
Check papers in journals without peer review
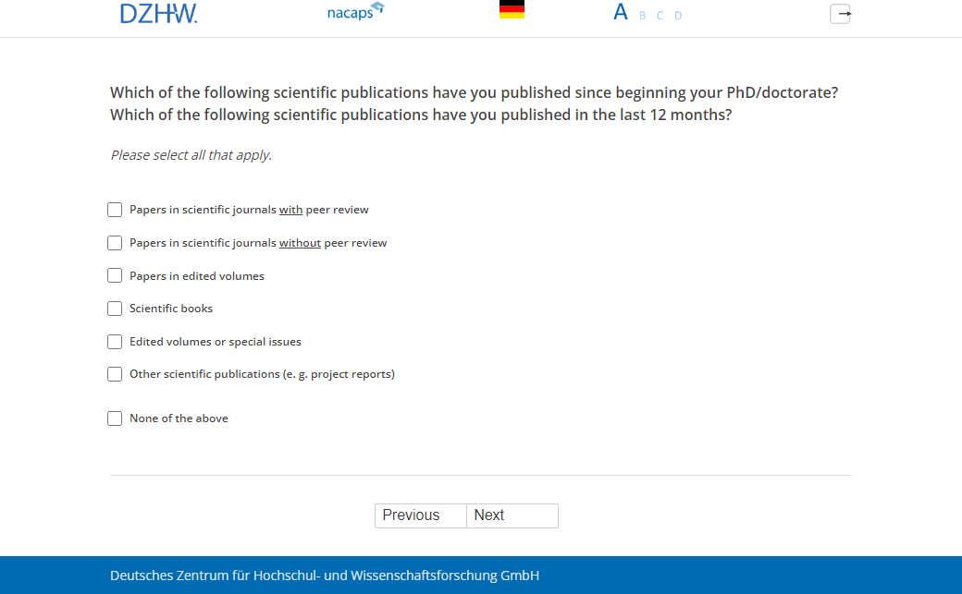[x=115, y=243]
